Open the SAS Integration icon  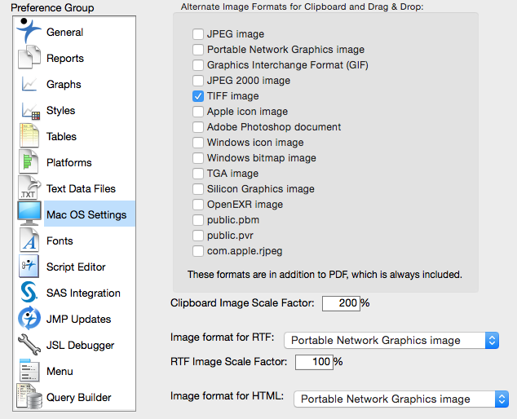[x=29, y=293]
